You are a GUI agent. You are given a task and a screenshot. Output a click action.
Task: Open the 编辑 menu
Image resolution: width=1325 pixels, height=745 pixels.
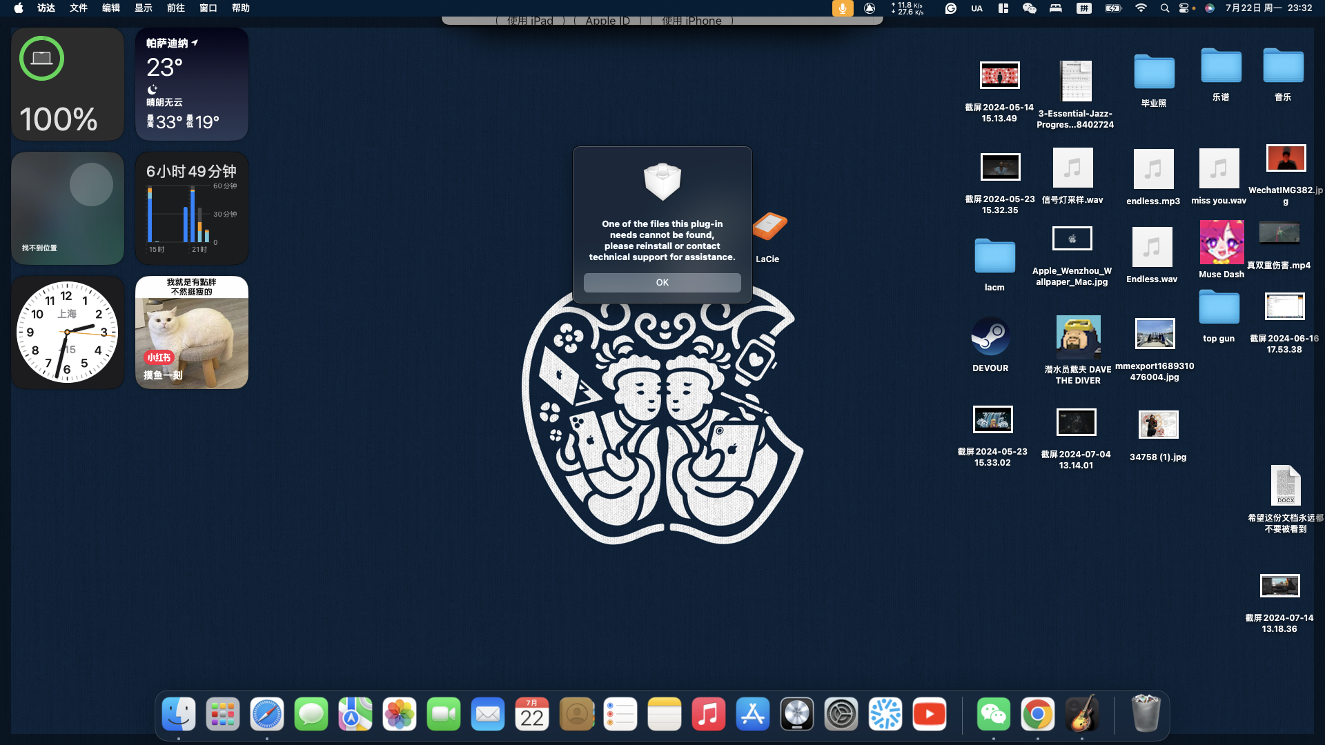[x=111, y=8]
